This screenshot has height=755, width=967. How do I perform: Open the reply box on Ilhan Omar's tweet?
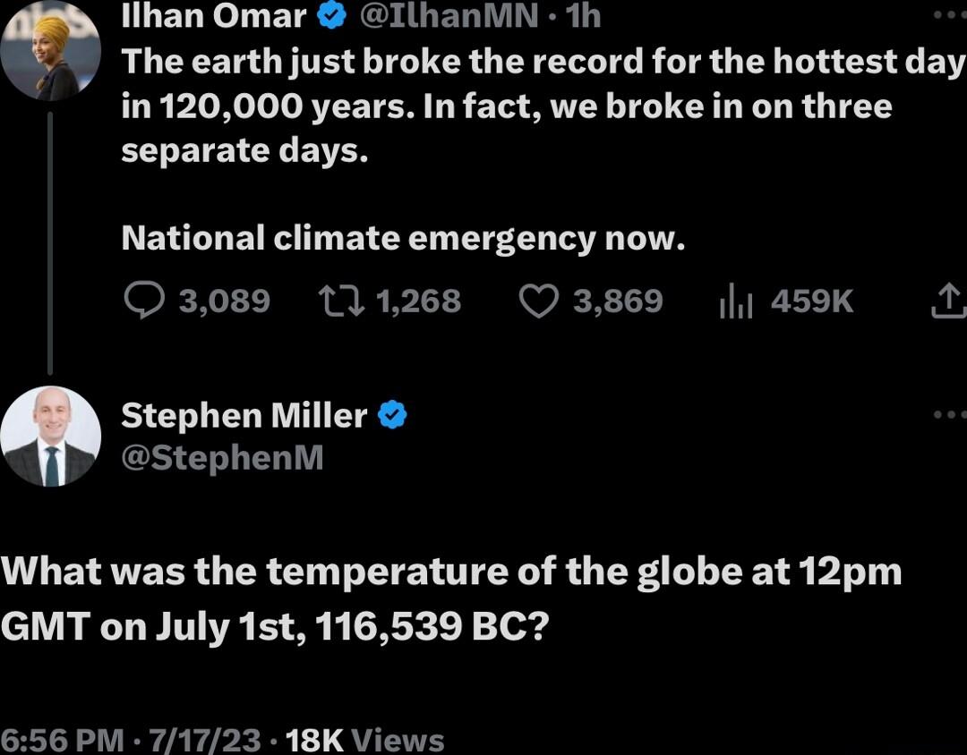[x=145, y=301]
